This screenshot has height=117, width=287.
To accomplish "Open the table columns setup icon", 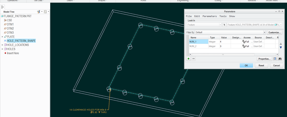I will point(275,59).
